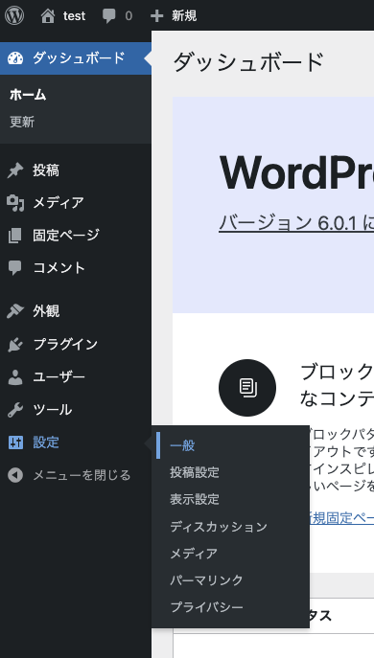Click the ユーザー person icon
The image size is (374, 658).
tap(15, 377)
